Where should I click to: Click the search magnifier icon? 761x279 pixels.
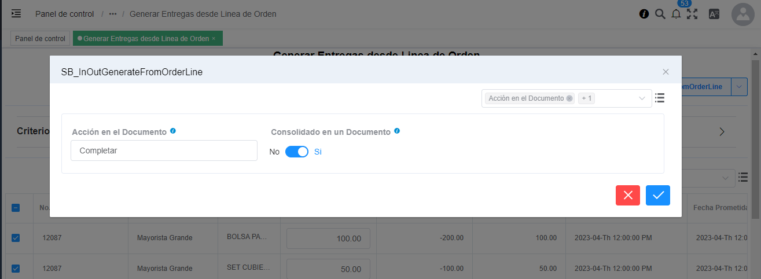coord(660,14)
